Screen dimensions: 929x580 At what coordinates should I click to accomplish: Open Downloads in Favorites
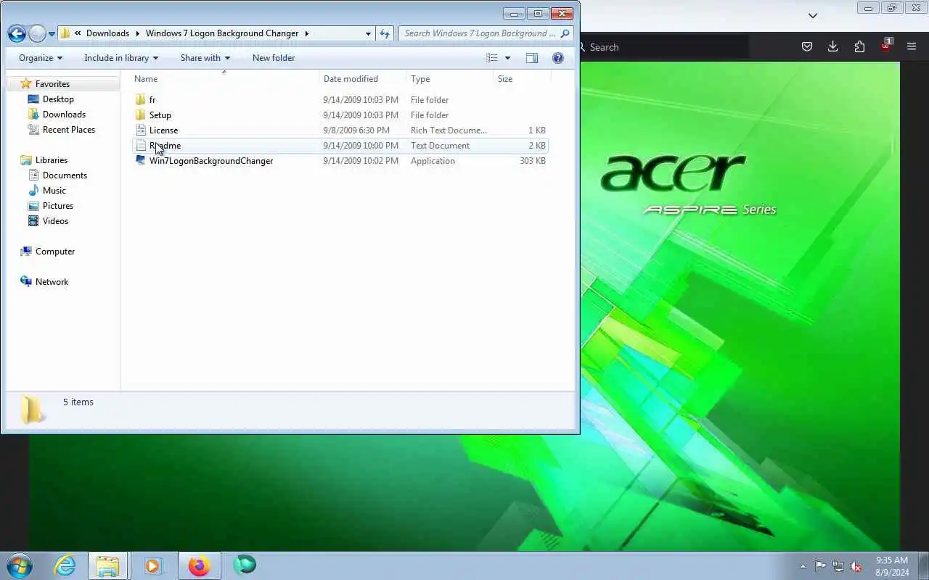64,115
